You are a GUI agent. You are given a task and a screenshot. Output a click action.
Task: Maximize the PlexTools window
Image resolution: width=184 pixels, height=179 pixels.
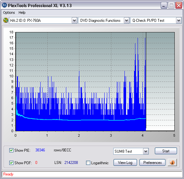pos(171,5)
